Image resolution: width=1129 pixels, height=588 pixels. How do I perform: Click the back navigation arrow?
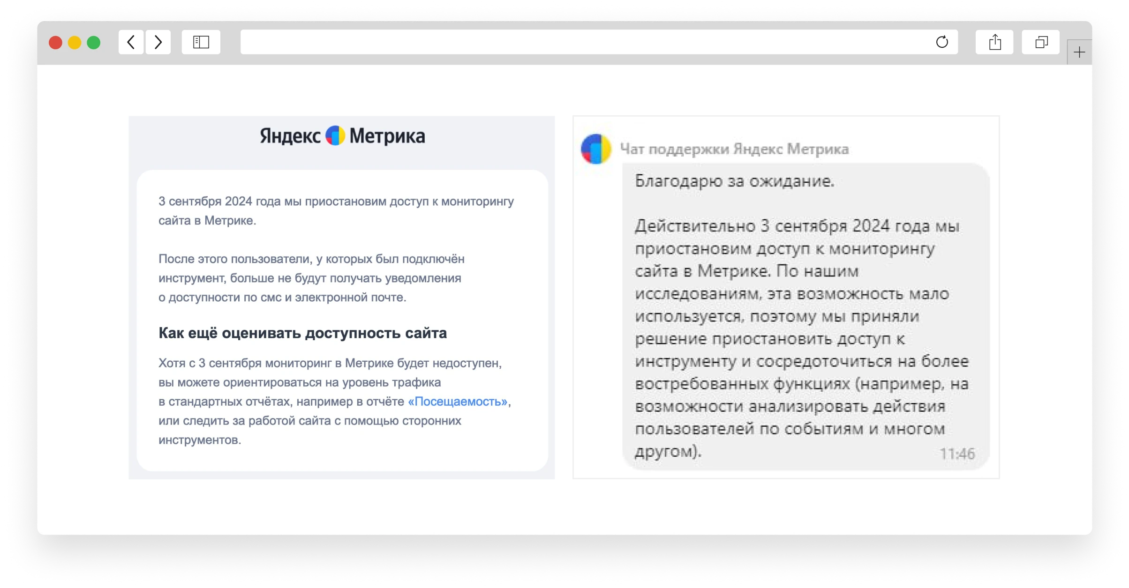[x=131, y=42]
